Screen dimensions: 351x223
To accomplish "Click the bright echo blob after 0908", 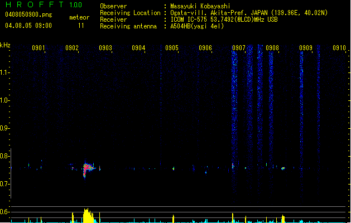I will click(283, 168).
